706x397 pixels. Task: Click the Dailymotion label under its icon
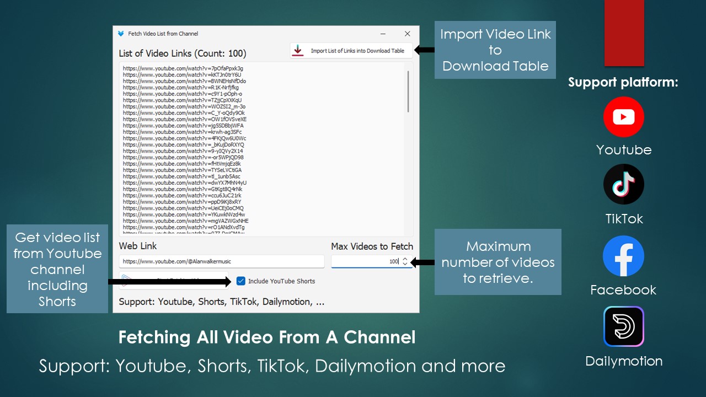pyautogui.click(x=623, y=361)
